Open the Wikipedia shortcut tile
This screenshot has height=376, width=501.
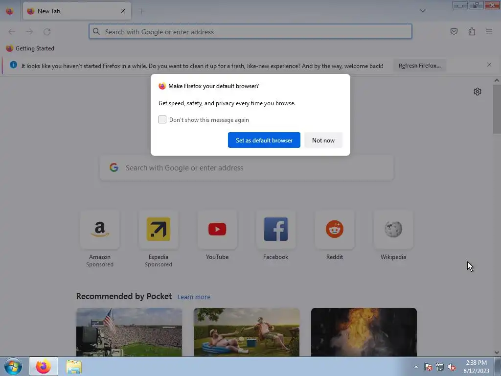pyautogui.click(x=393, y=230)
